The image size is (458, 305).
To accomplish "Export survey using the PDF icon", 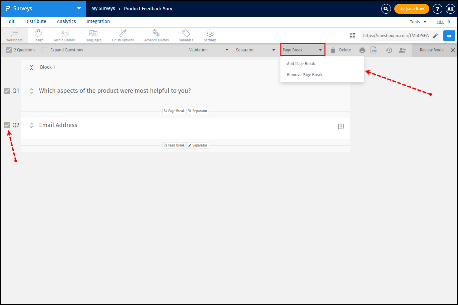I will (x=374, y=50).
